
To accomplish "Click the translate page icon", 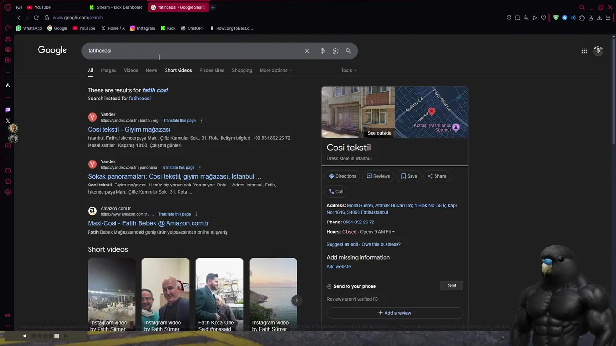I will pyautogui.click(x=526, y=18).
